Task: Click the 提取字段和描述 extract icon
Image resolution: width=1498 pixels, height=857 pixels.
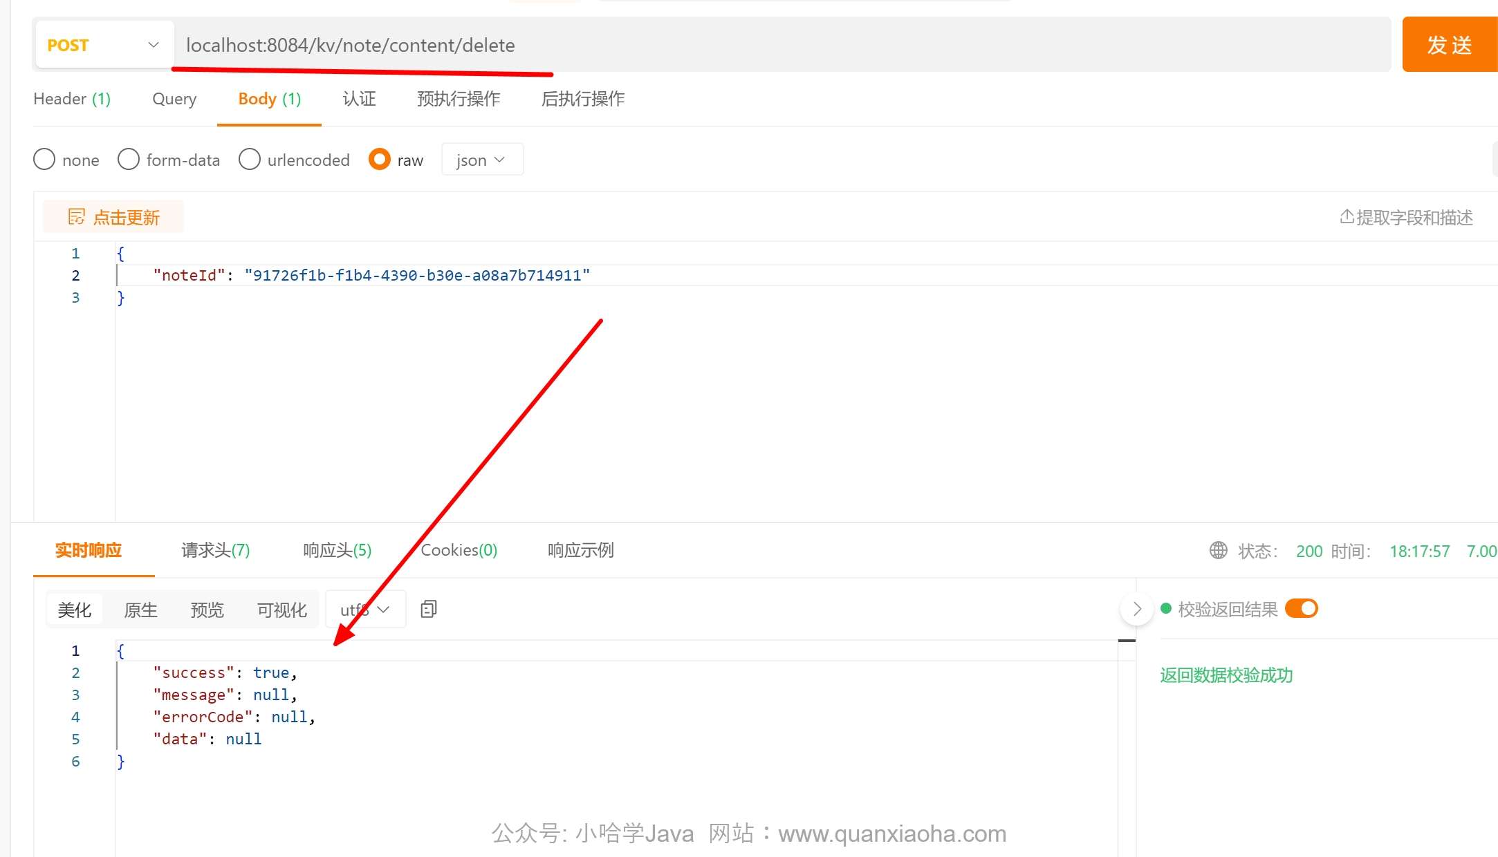Action: click(x=1347, y=217)
